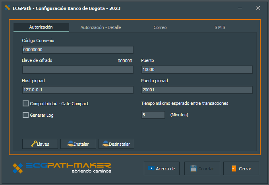This screenshot has height=185, width=269.
Task: Open the Correo tab
Action: point(160,27)
